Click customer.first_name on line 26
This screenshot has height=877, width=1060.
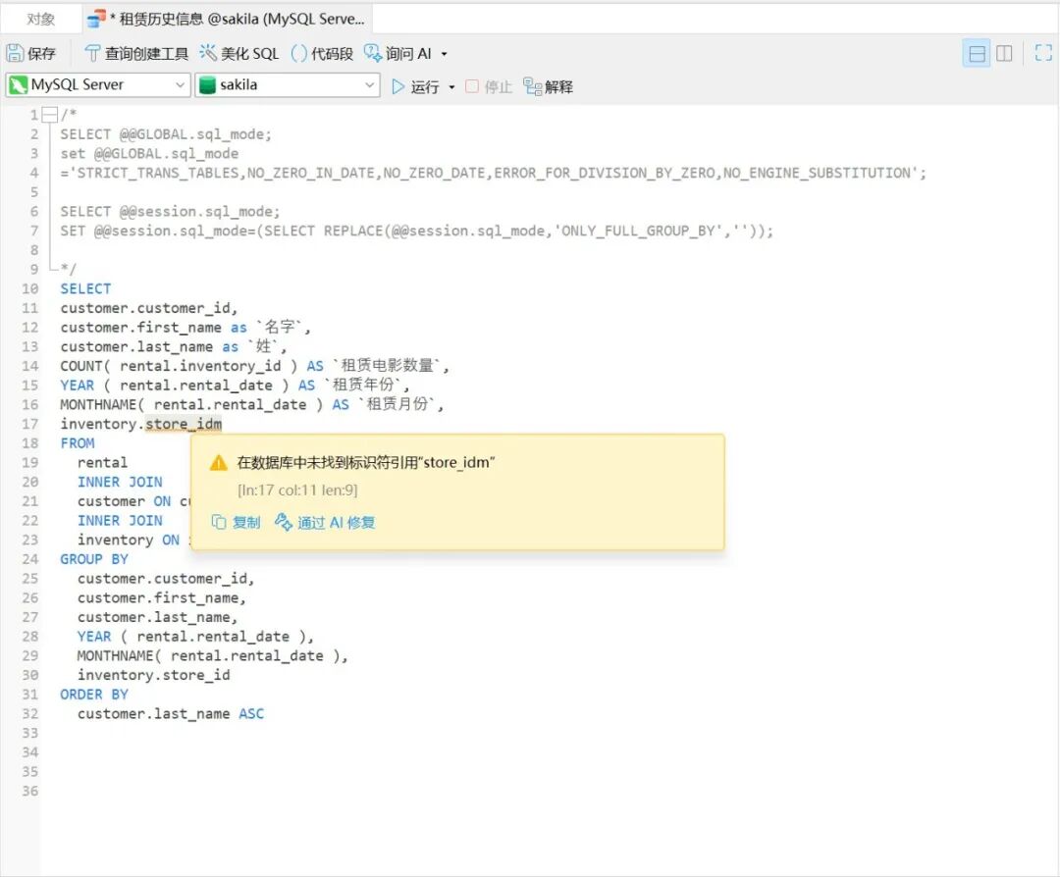point(157,598)
